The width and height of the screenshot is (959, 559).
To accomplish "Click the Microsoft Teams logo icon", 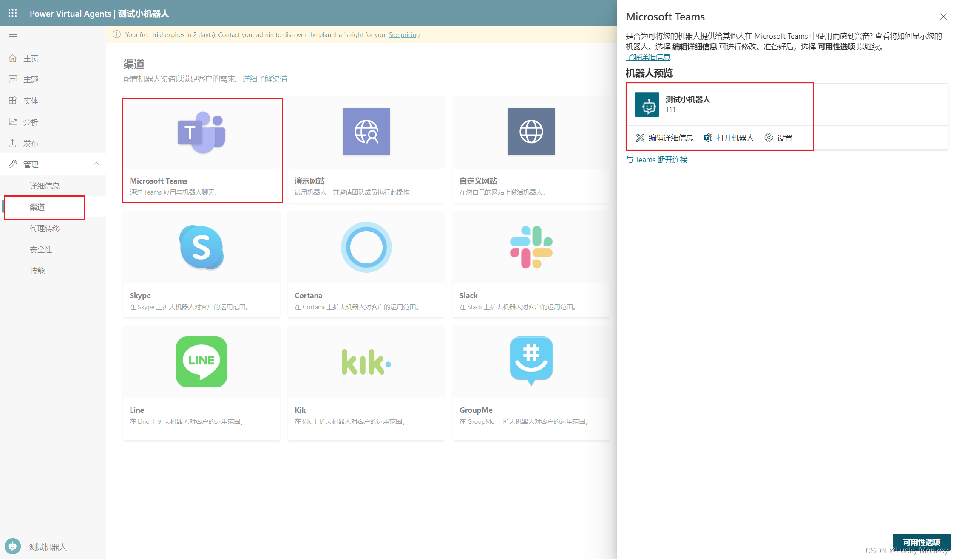I will [201, 133].
